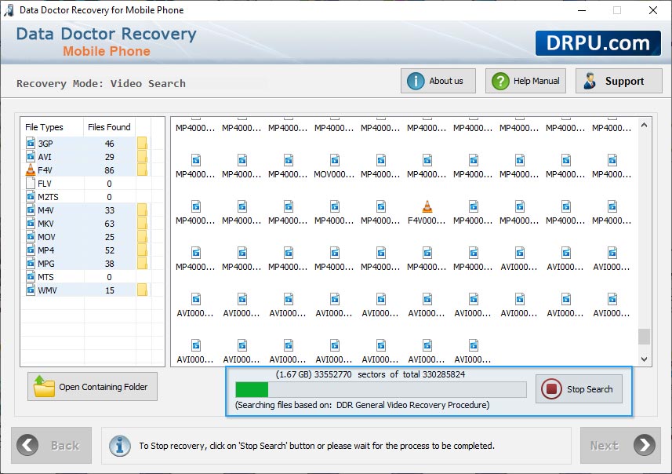Click the 3GP file type icon
This screenshot has width=672, height=474.
click(x=31, y=143)
